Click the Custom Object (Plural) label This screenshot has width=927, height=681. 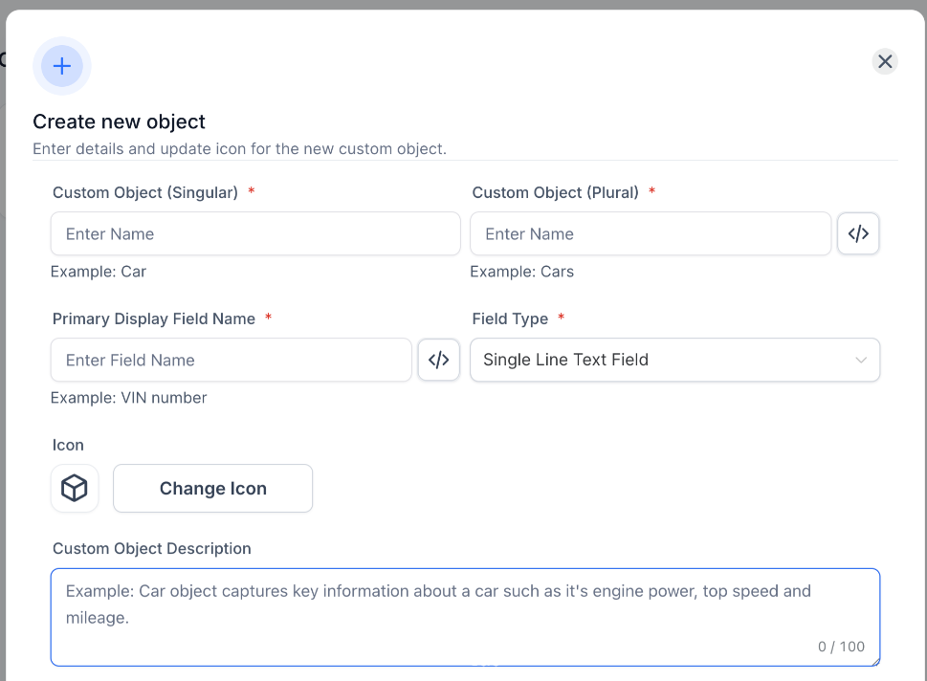click(x=556, y=192)
